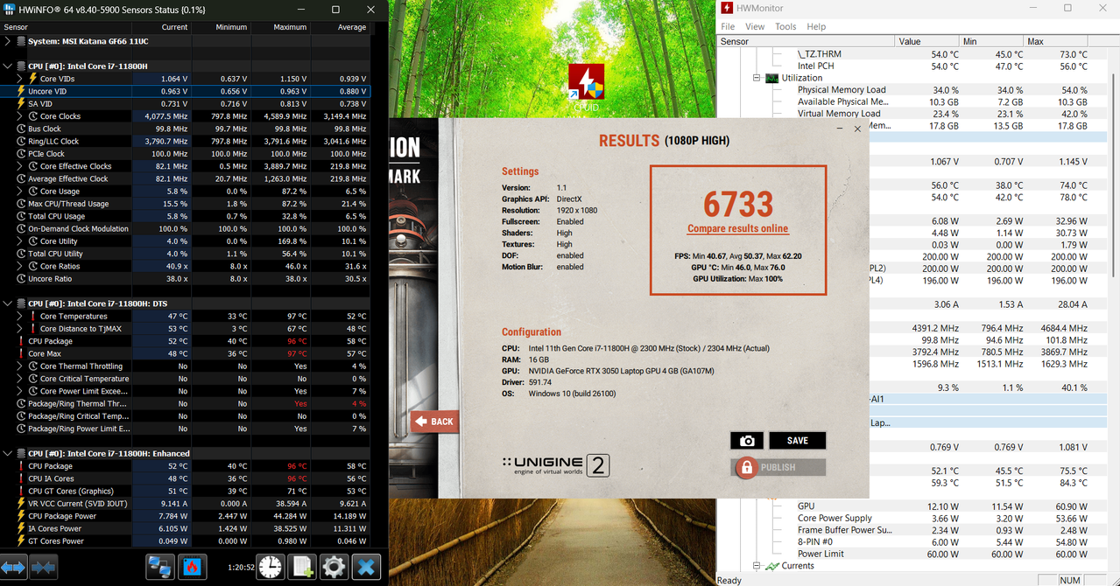The width and height of the screenshot is (1120, 586).
Task: Click HWiNFO red flame chip icon
Action: [x=193, y=567]
